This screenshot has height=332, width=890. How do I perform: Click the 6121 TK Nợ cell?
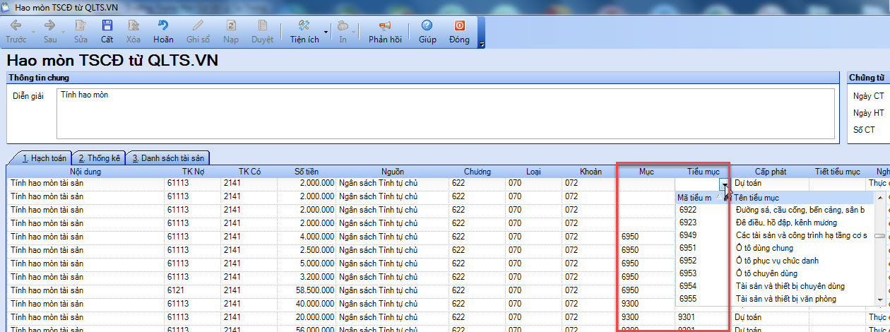point(192,290)
